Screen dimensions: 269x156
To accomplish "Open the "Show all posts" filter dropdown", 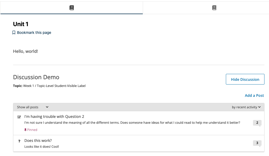I will [x=32, y=107].
